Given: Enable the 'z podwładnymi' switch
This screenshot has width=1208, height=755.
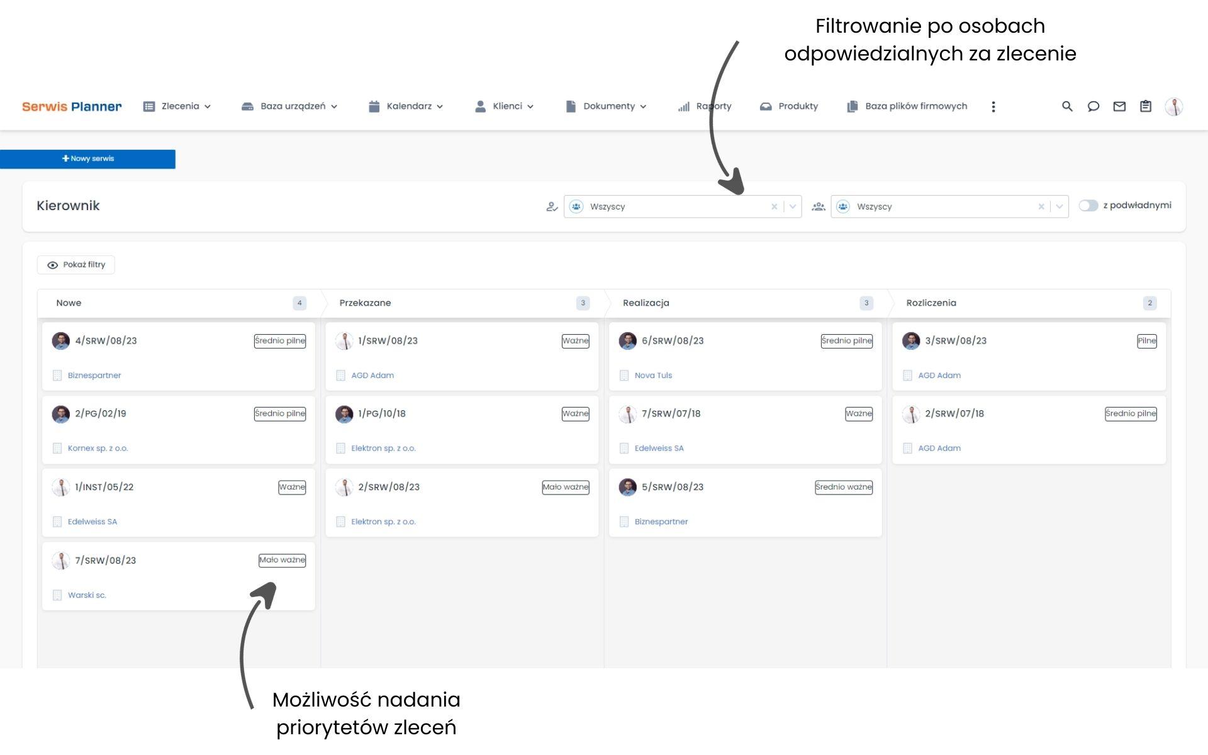Looking at the screenshot, I should (1088, 205).
